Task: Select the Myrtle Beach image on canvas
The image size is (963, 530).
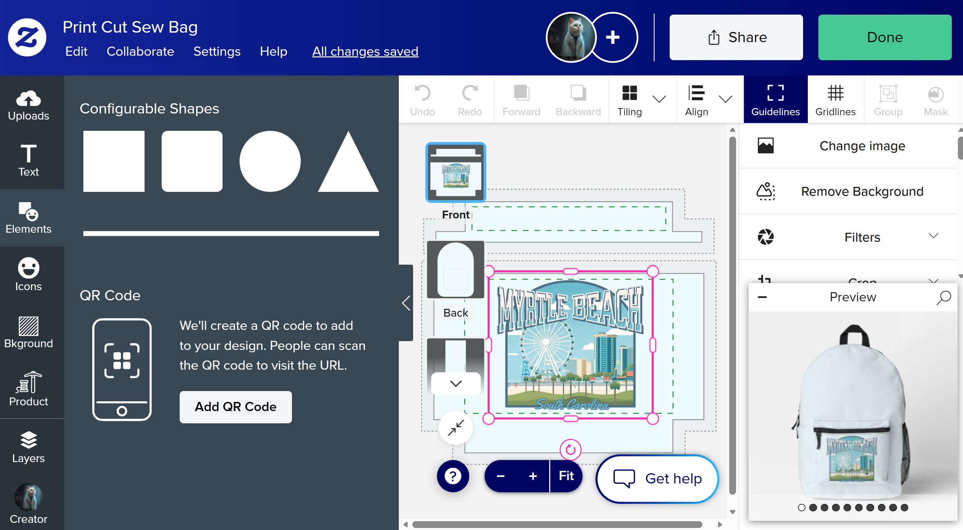Action: [570, 345]
